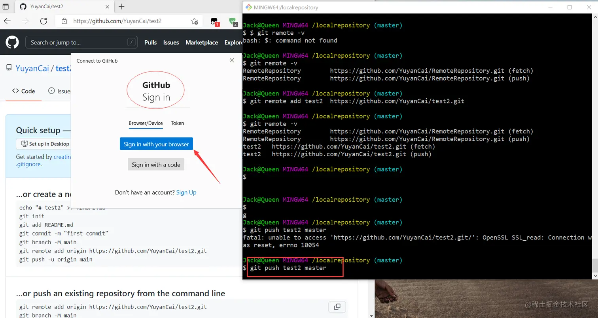Open Issues in GitHub header

[x=171, y=42]
